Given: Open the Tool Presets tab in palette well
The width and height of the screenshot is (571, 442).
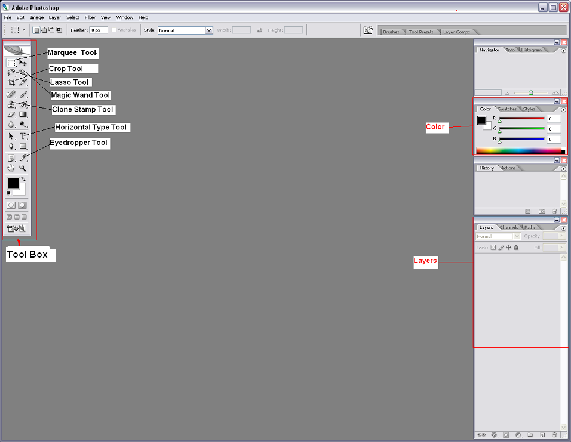Looking at the screenshot, I should [421, 32].
